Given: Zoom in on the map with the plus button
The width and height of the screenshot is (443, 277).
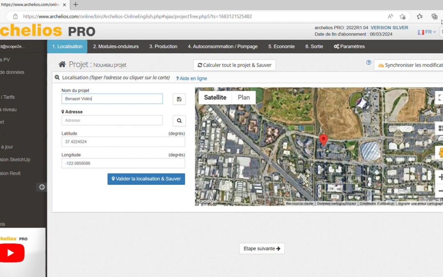Looking at the screenshot, I should point(440,177).
